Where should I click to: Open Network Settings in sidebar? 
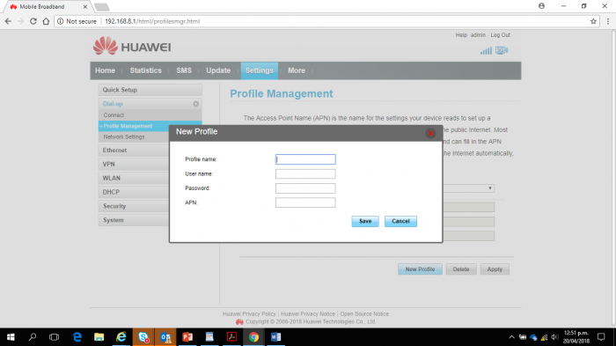coord(124,136)
